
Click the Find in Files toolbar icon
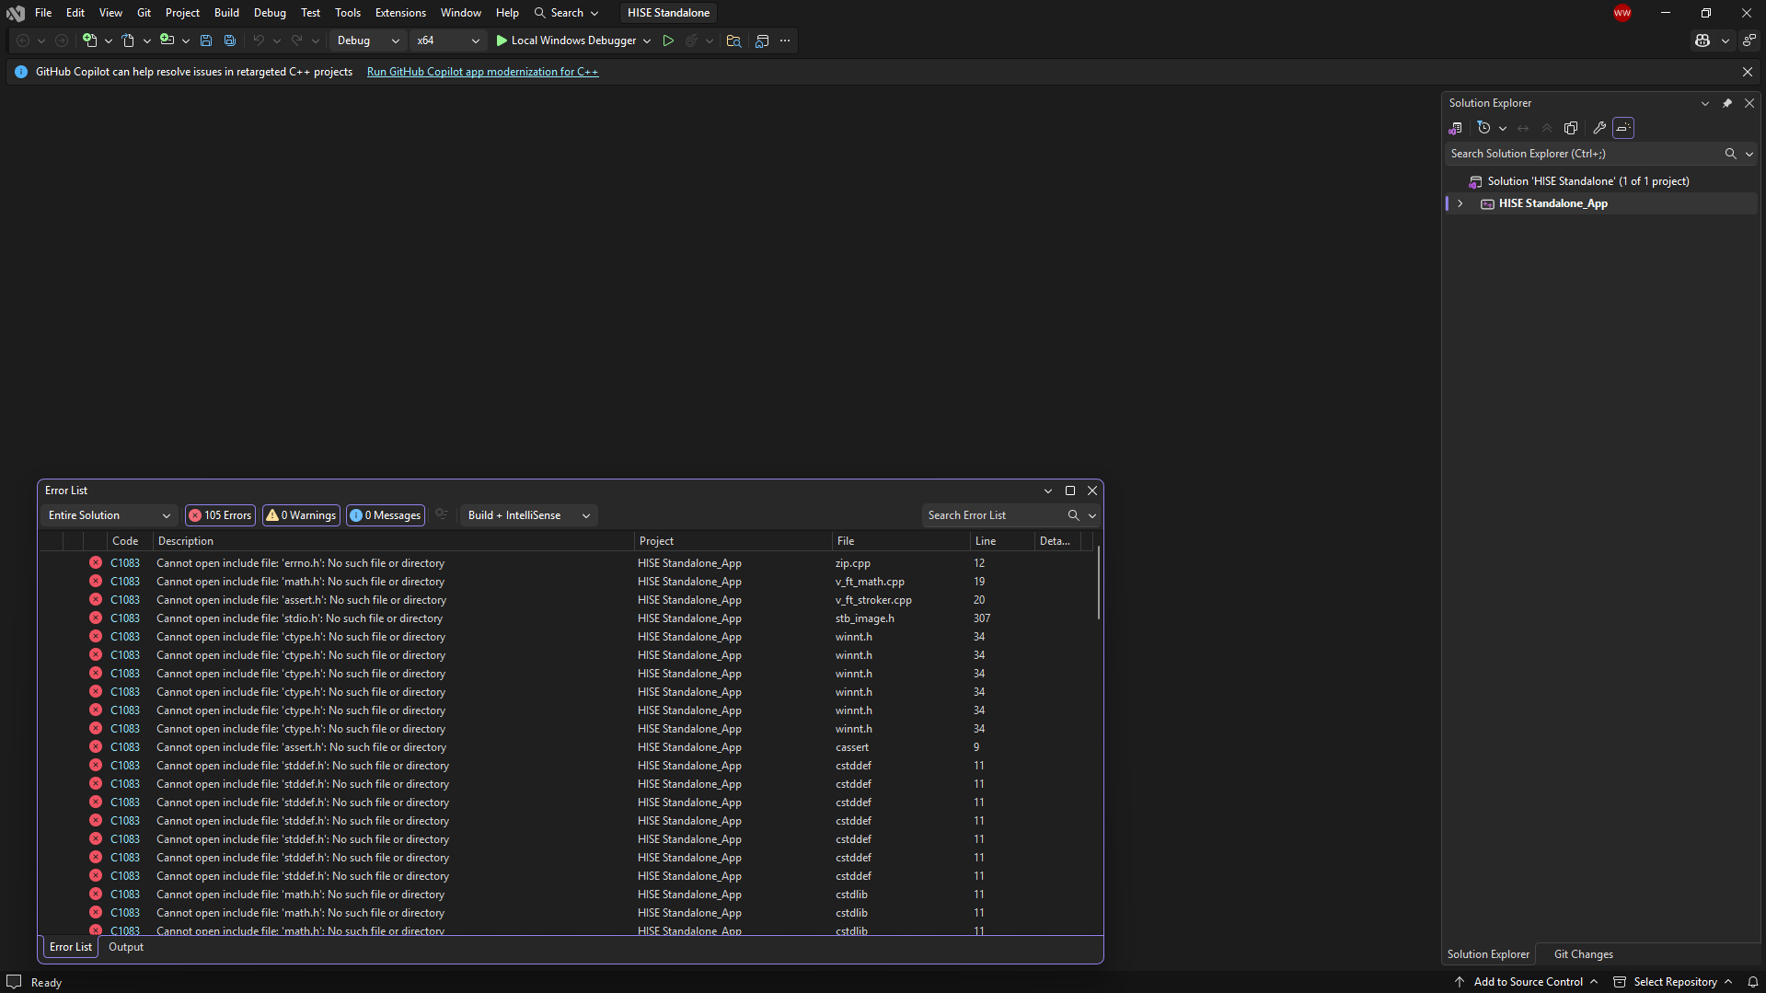(733, 40)
